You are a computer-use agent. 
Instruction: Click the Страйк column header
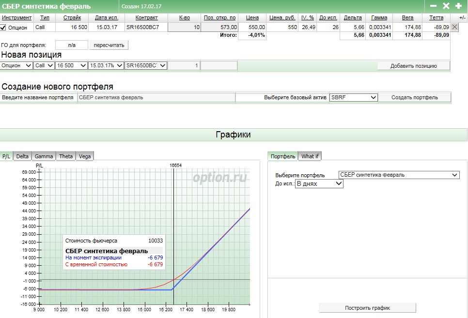tap(72, 17)
